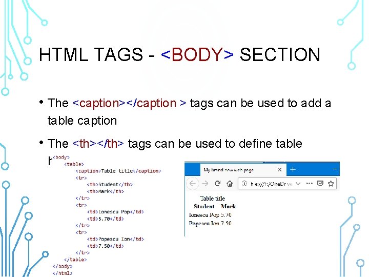Expand the address bar dropdown chevron
Viewport: 369px width, 277px height.
298,184
